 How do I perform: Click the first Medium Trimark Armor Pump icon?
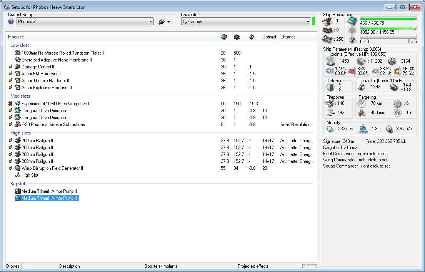pyautogui.click(x=18, y=191)
